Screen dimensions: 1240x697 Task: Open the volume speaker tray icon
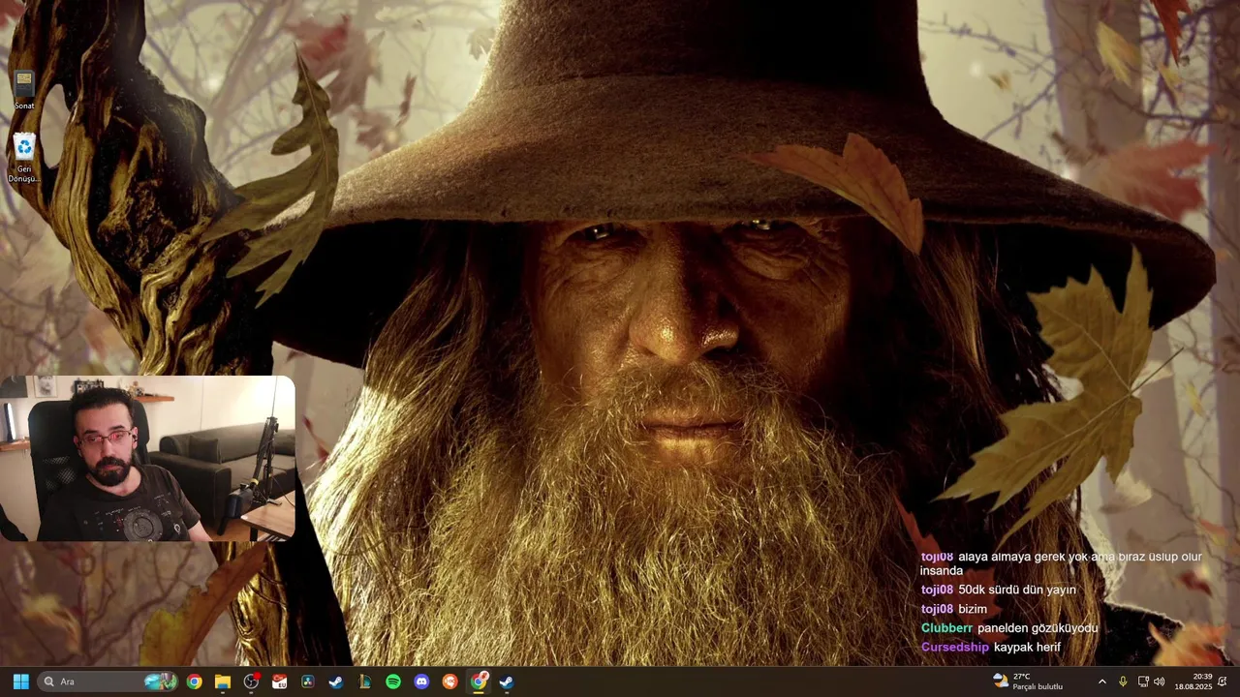(x=1160, y=682)
